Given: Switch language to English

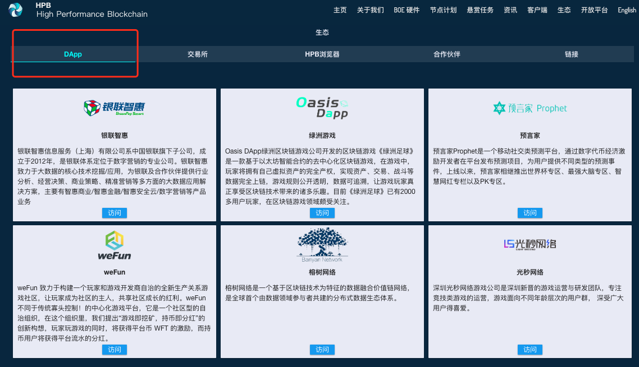Looking at the screenshot, I should [627, 10].
